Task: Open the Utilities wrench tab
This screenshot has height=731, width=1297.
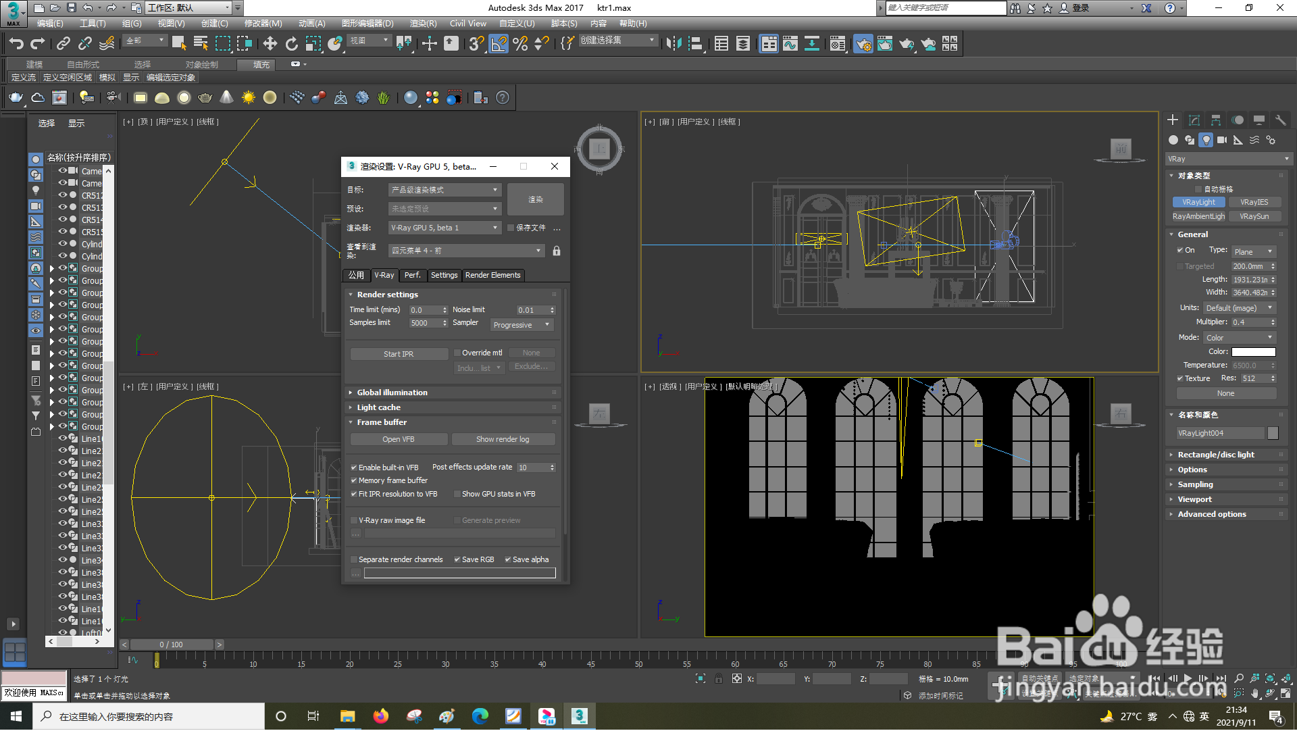Action: 1280,120
